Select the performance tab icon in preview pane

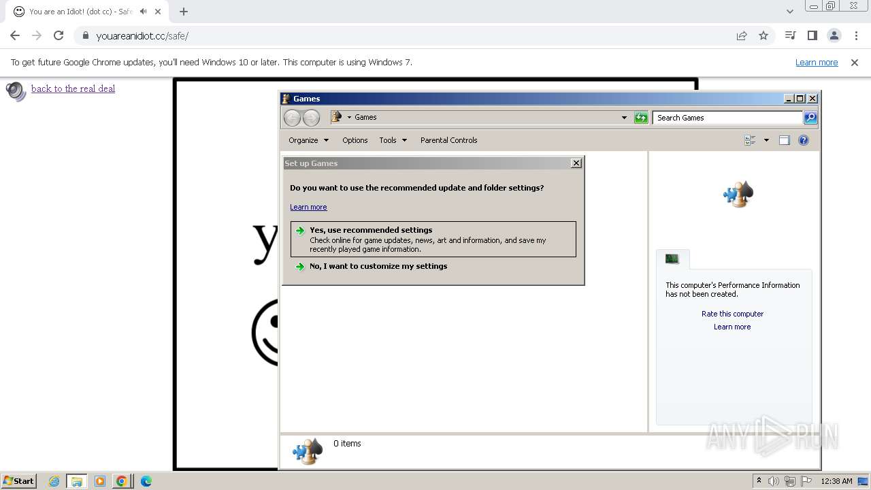(672, 259)
